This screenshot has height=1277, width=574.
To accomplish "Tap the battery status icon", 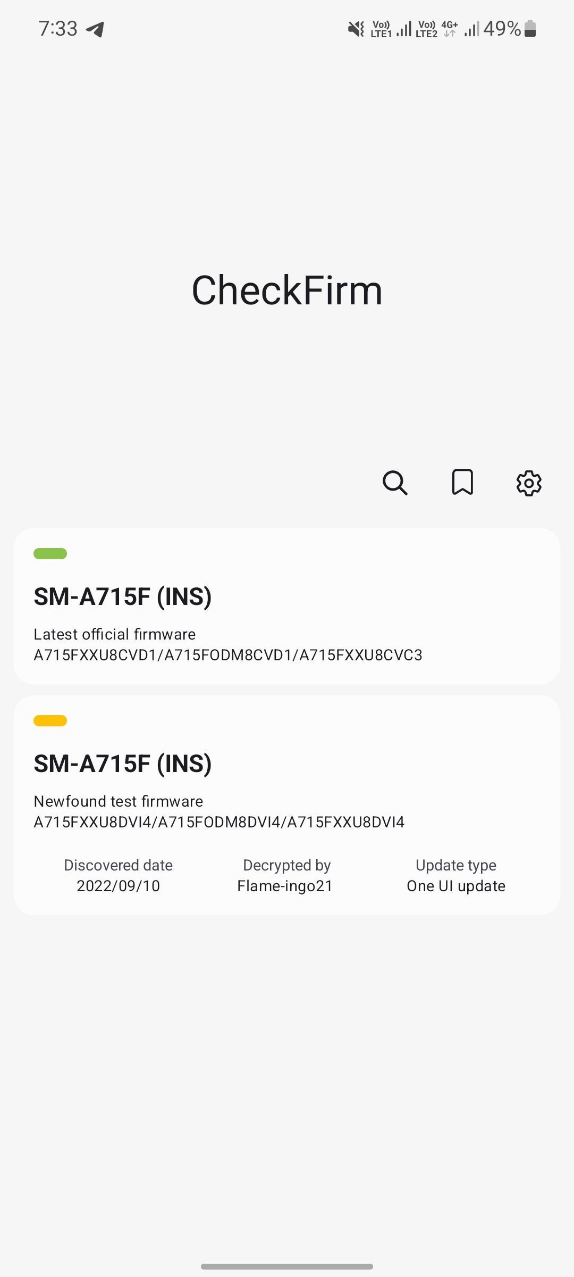I will (530, 29).
